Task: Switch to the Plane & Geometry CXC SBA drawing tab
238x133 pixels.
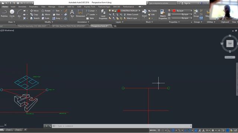Action: 32,26
